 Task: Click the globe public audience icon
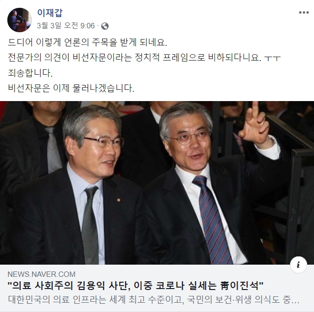(x=105, y=26)
